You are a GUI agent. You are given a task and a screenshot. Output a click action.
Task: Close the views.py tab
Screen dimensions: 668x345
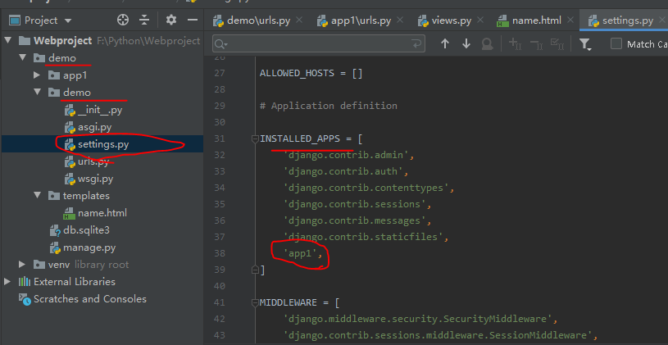tap(480, 20)
